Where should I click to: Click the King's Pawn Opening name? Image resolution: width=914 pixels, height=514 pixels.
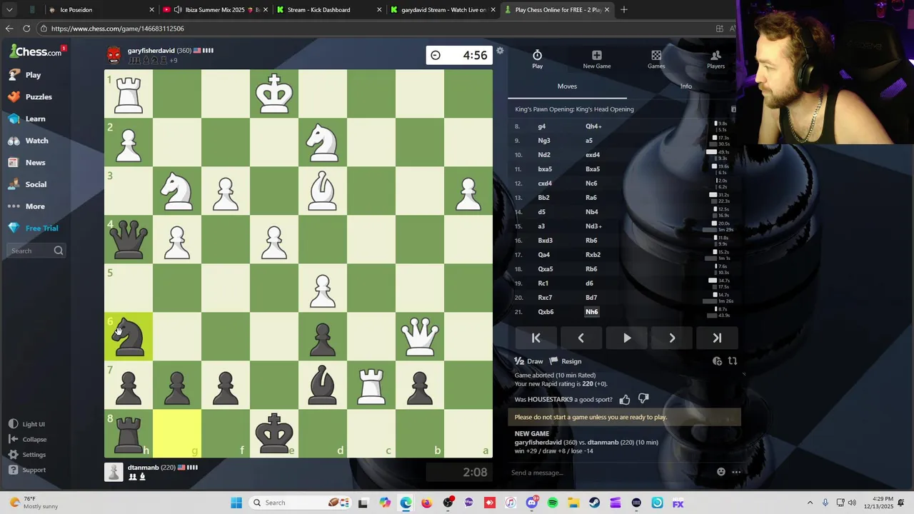tap(574, 109)
